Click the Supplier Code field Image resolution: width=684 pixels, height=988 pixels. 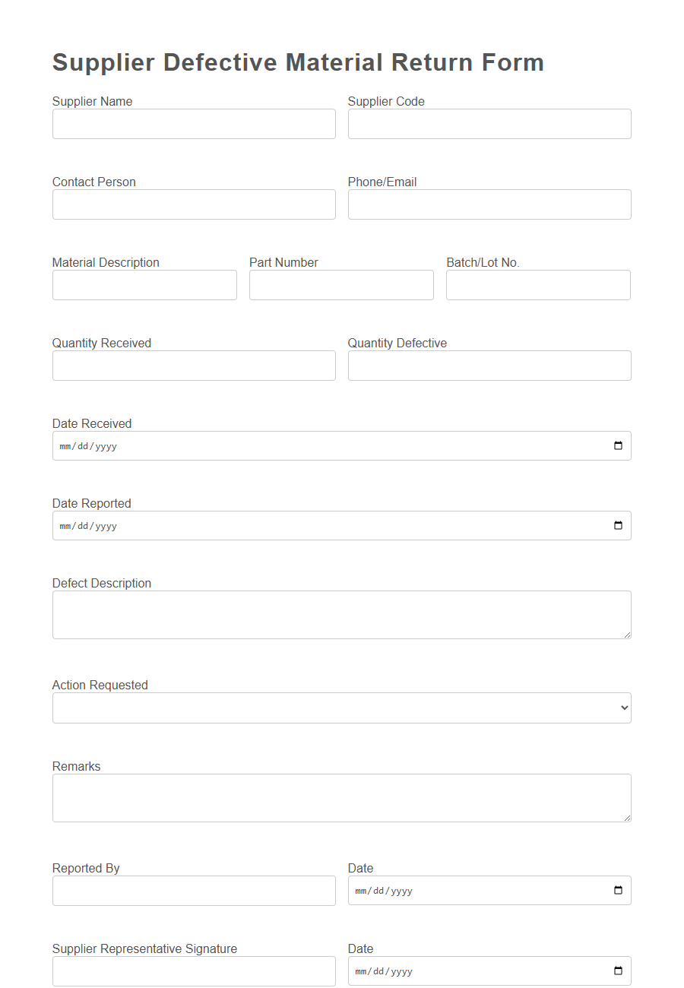(x=489, y=124)
